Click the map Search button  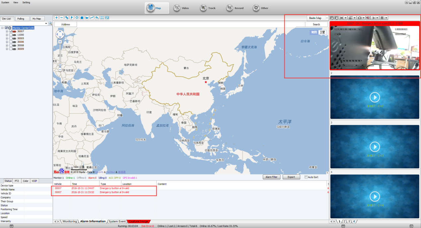pos(316,24)
